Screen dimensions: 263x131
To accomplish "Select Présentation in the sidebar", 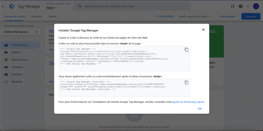I will (x=20, y=45).
